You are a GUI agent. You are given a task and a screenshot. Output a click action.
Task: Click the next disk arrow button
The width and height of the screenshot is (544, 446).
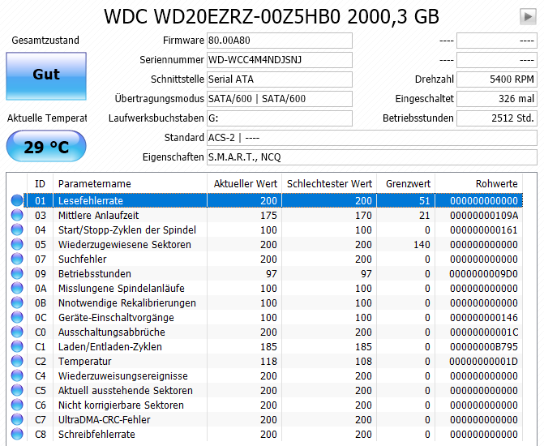[528, 17]
